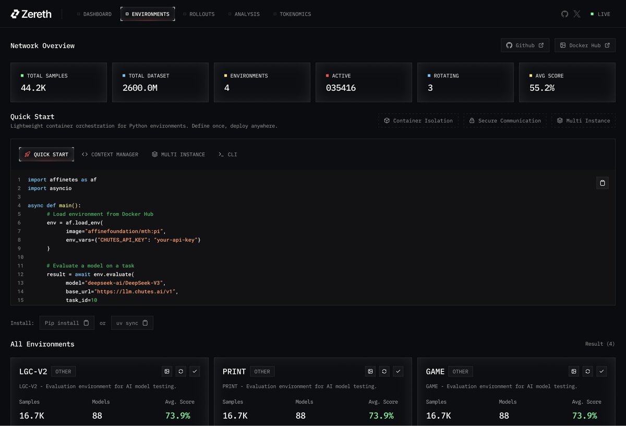Click the rocket icon on Quick Start tab
Viewport: 626px width, 426px height.
[x=27, y=154]
